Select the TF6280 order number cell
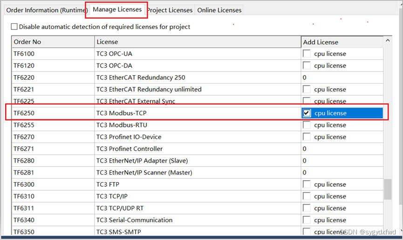The height and width of the screenshot is (240, 403). point(53,161)
